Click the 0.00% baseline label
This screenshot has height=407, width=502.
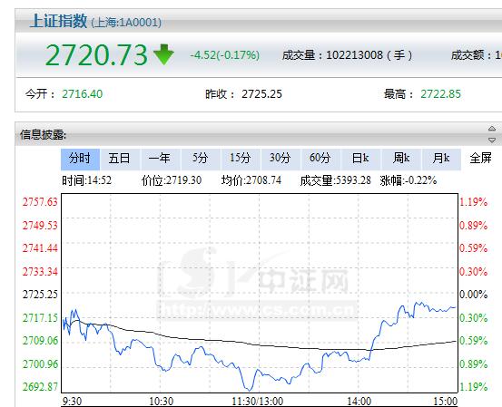click(x=474, y=295)
